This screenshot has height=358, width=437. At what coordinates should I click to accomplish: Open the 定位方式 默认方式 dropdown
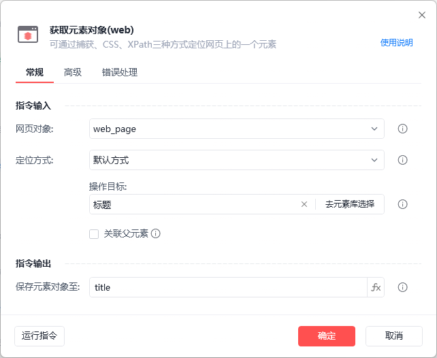237,160
